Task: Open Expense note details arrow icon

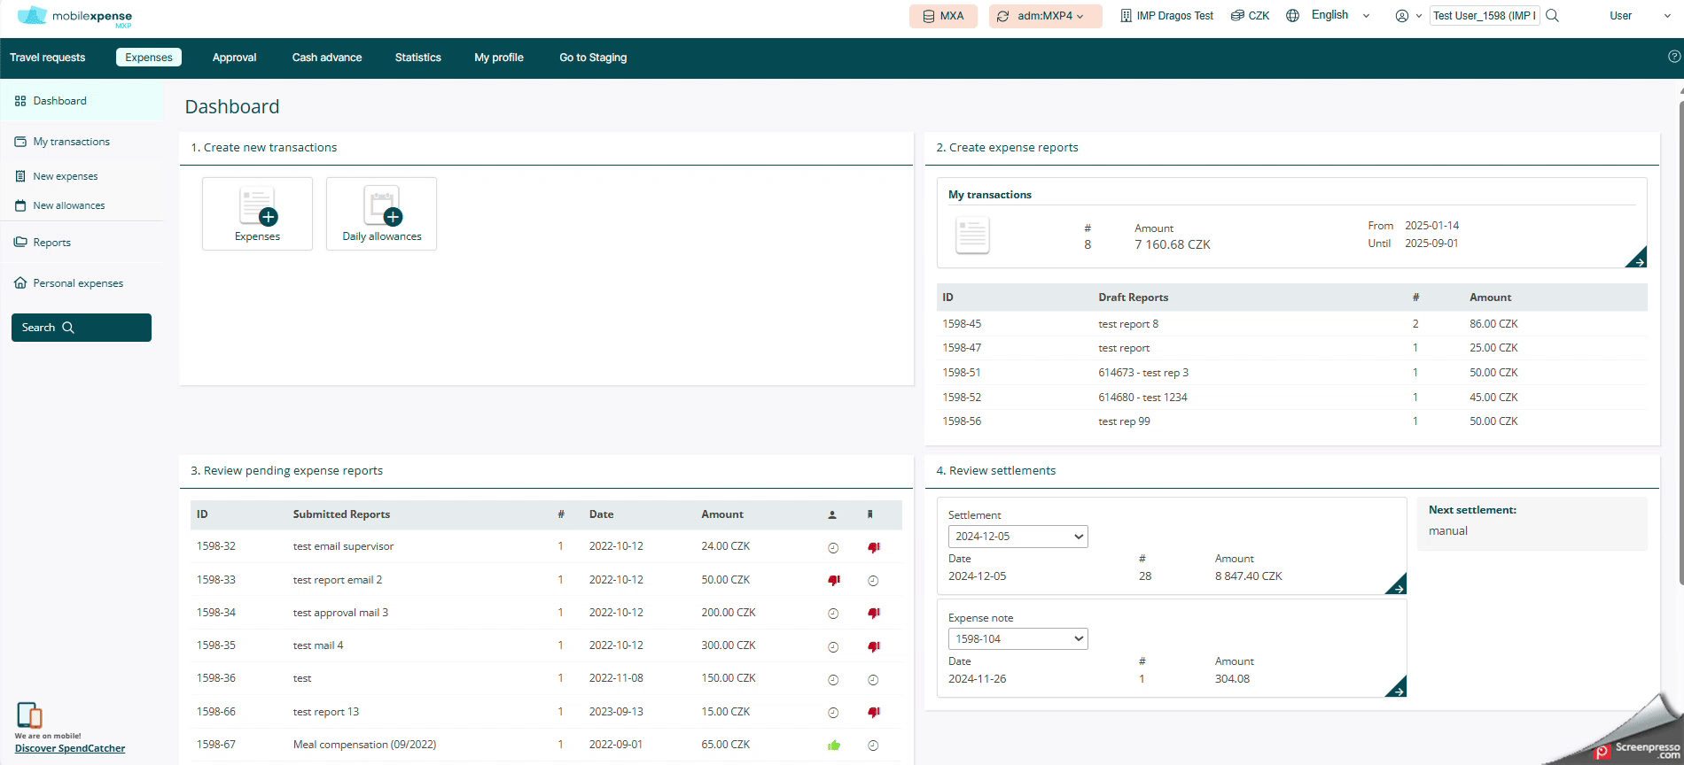Action: [x=1396, y=688]
